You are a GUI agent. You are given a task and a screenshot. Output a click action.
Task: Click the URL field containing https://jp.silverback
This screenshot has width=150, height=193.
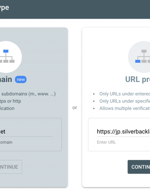[123, 132]
